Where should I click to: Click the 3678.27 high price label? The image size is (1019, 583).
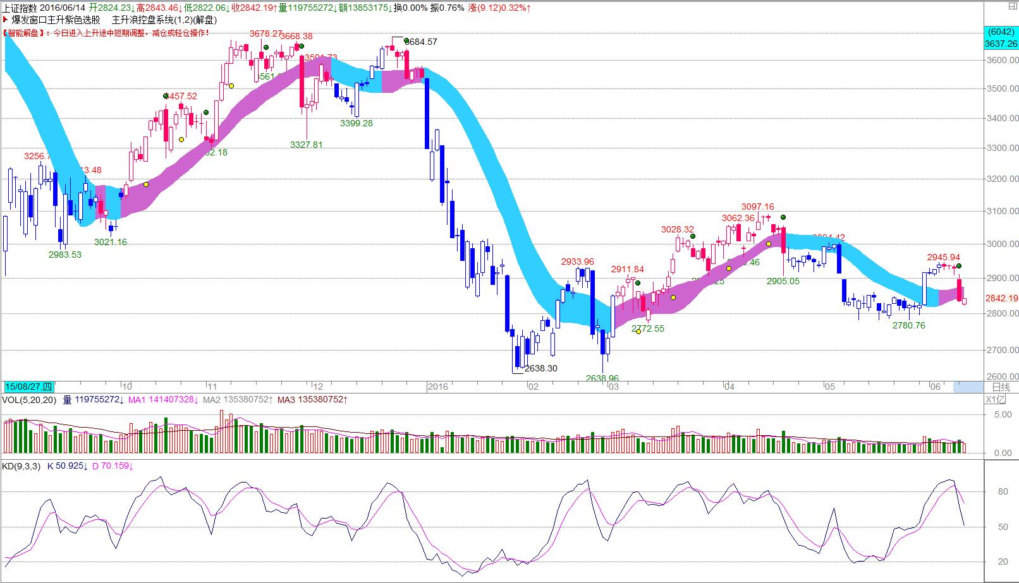[266, 33]
